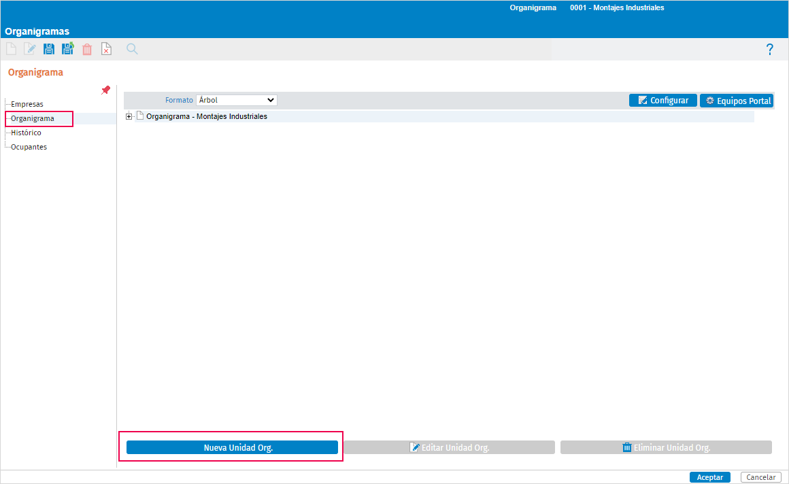Screen dimensions: 789x484
Task: Click the Eliminar Unidad Org. button
Action: [x=666, y=447]
